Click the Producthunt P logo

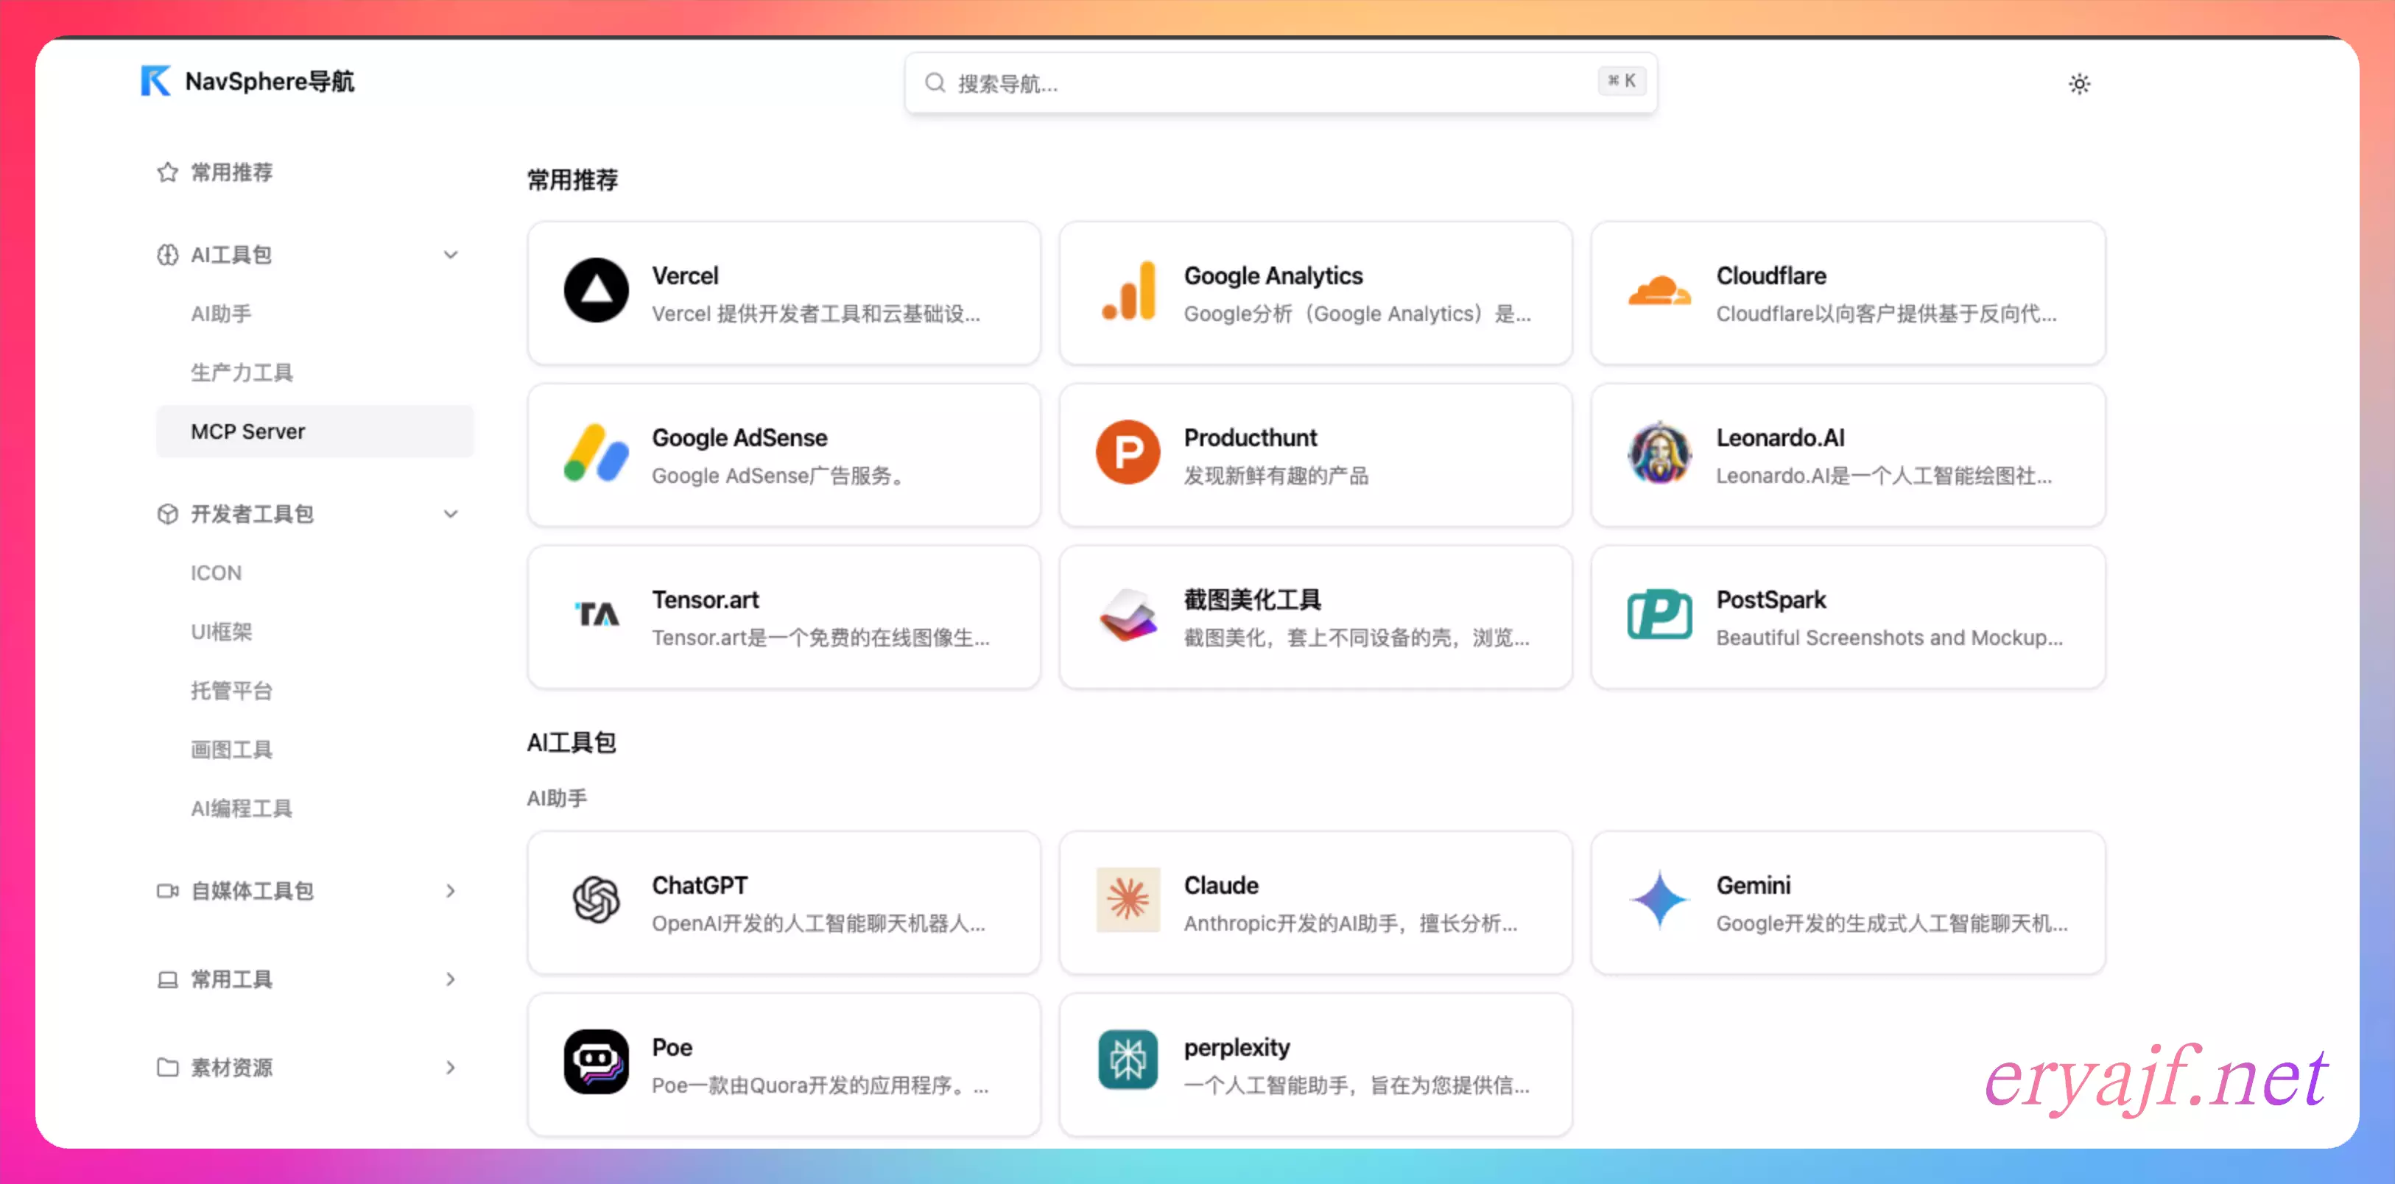coord(1128,453)
